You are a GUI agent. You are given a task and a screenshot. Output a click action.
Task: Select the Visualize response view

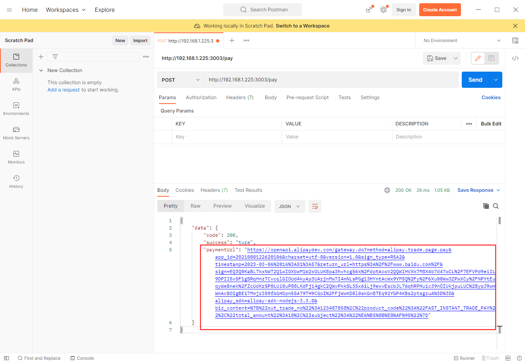click(x=255, y=206)
